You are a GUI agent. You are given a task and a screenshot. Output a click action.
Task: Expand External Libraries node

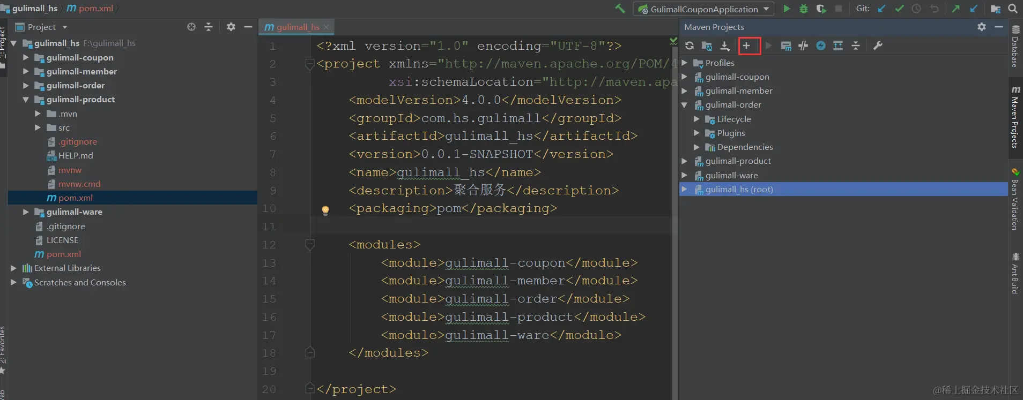[14, 268]
